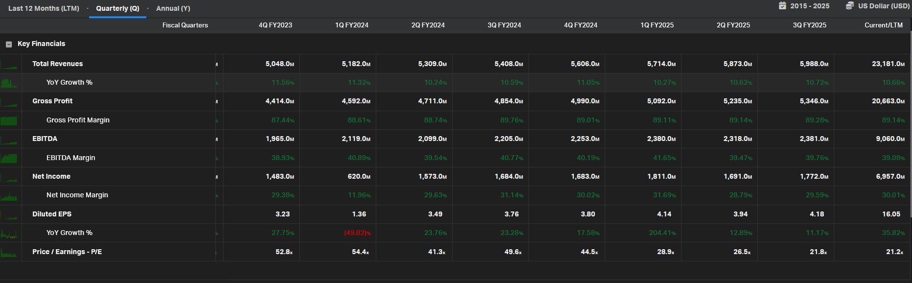Click the coins icon beside US Dollar
The image size is (912, 283).
click(x=850, y=5)
